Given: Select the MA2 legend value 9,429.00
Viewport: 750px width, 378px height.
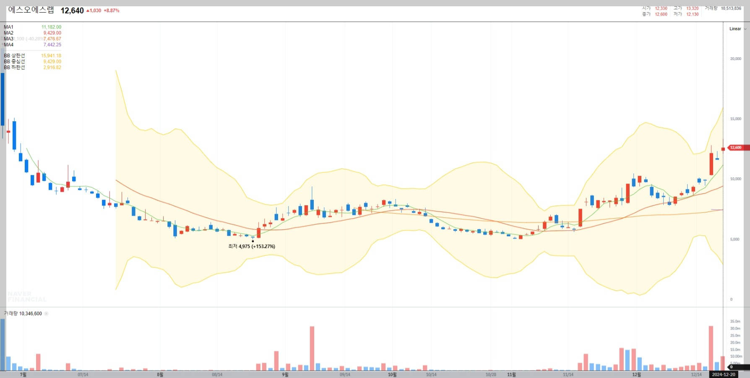Looking at the screenshot, I should (x=52, y=33).
